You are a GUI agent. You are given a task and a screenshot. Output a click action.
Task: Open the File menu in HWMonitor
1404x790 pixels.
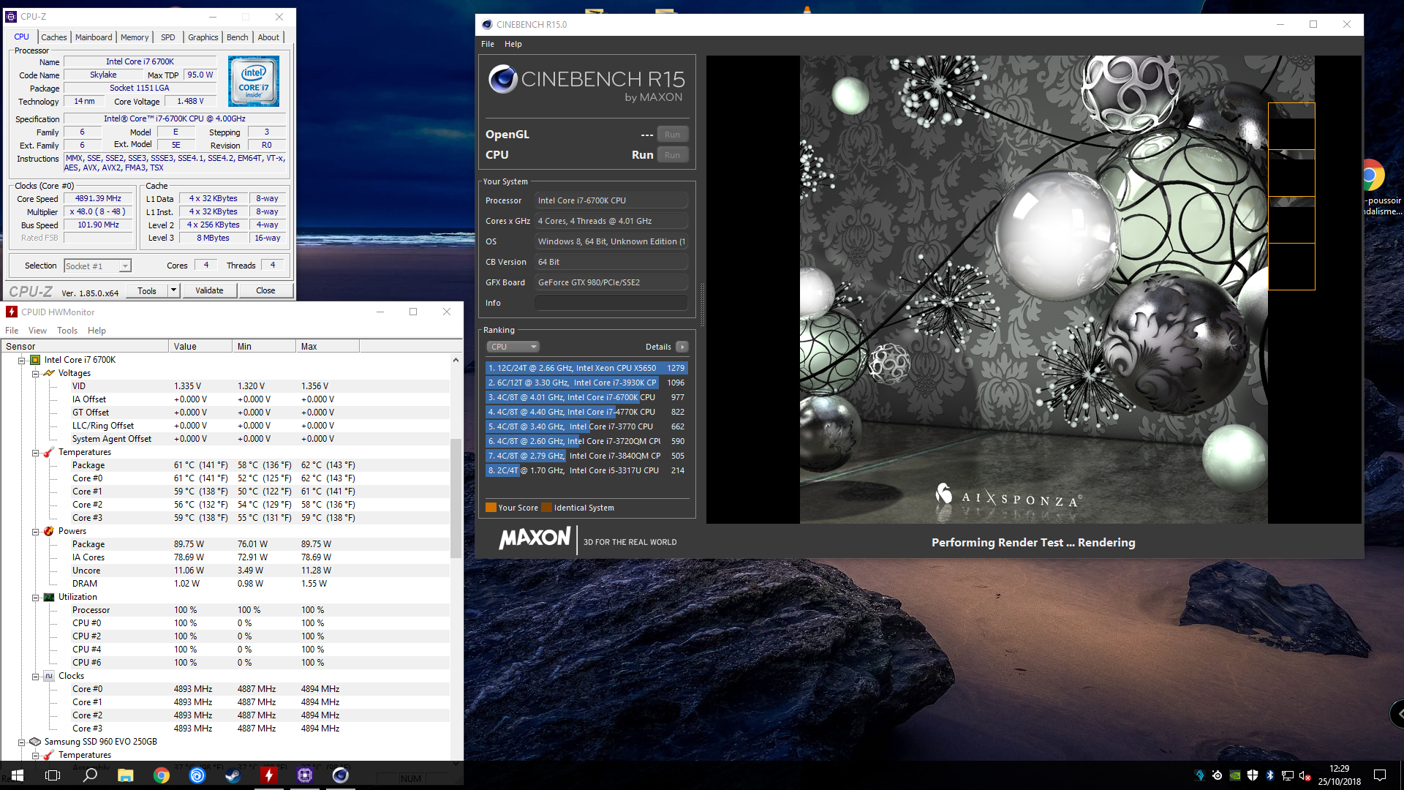point(12,331)
